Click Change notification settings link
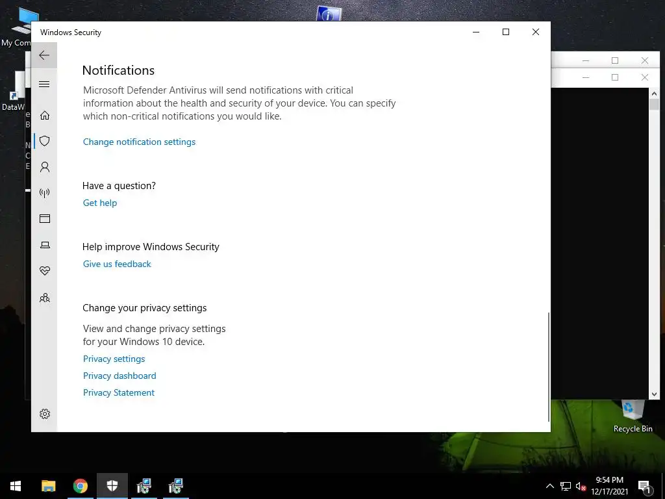Image resolution: width=665 pixels, height=499 pixels. [139, 142]
